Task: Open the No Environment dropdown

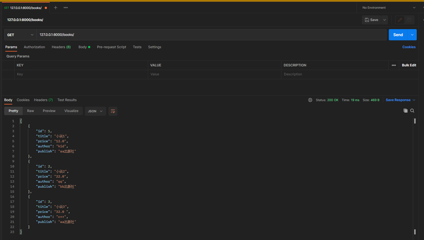Action: coord(389,8)
